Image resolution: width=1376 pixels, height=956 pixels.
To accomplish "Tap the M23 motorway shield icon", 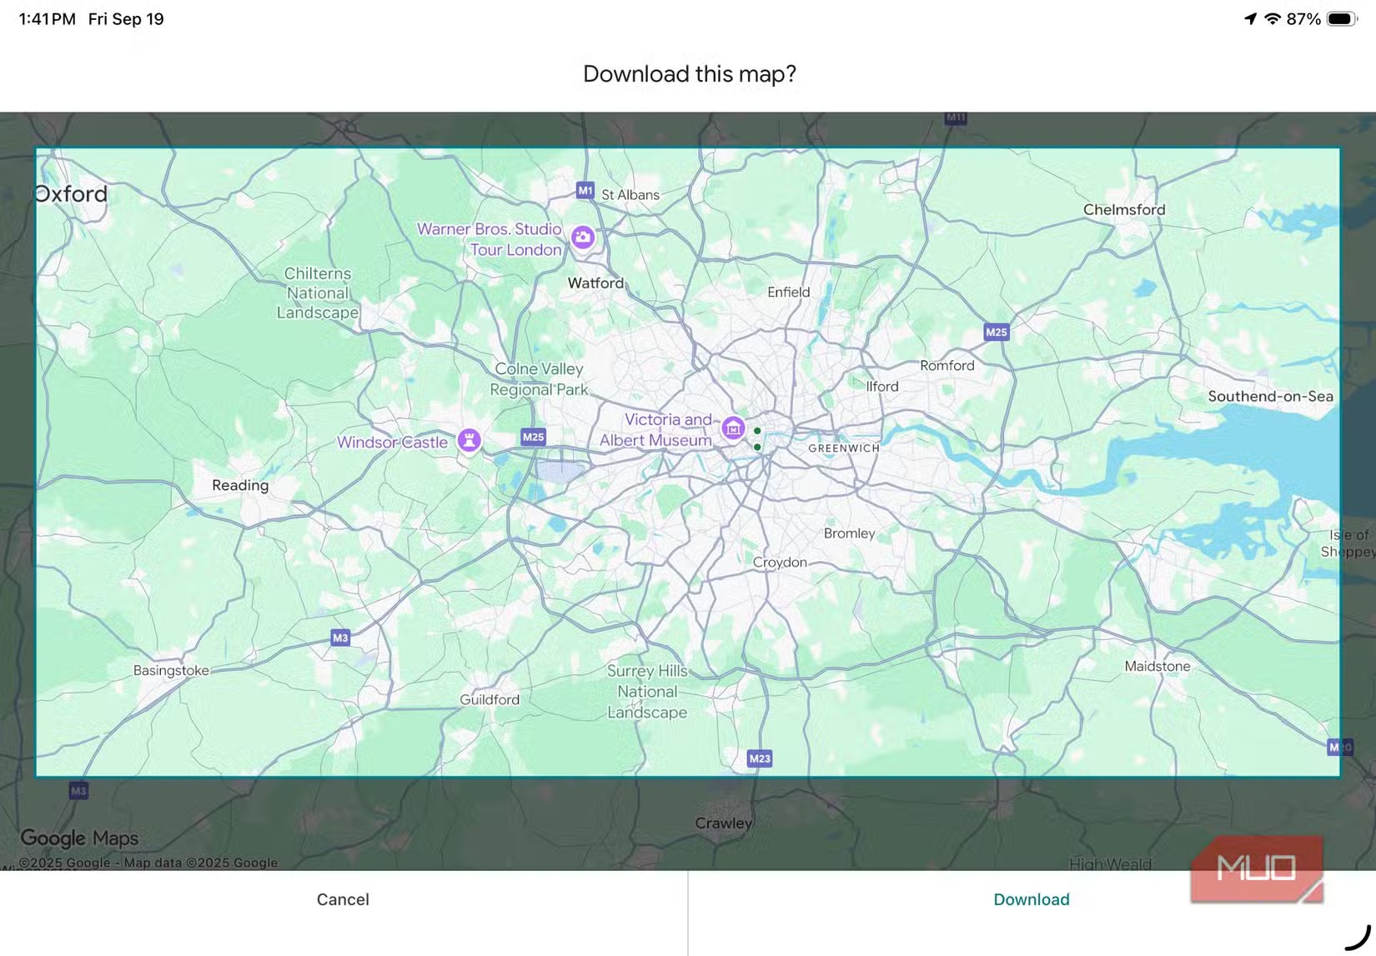I will point(759,758).
